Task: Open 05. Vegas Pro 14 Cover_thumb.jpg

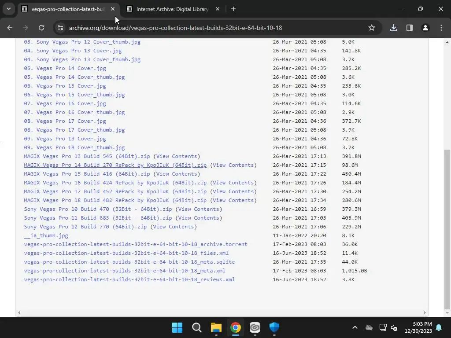Action: click(74, 77)
